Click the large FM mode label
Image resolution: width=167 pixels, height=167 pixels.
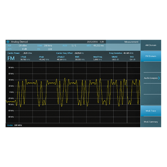pyautogui.click(x=11, y=58)
